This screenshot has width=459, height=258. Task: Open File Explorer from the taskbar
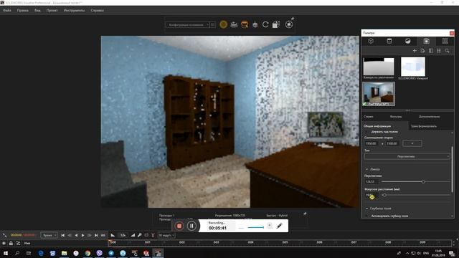64,253
